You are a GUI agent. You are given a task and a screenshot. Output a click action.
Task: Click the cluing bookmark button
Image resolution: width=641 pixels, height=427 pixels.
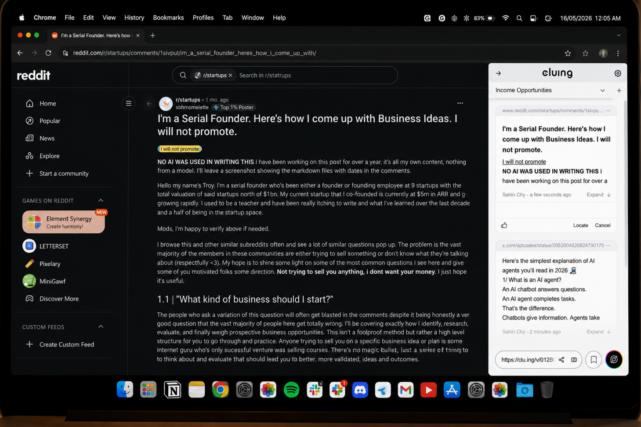coord(594,360)
